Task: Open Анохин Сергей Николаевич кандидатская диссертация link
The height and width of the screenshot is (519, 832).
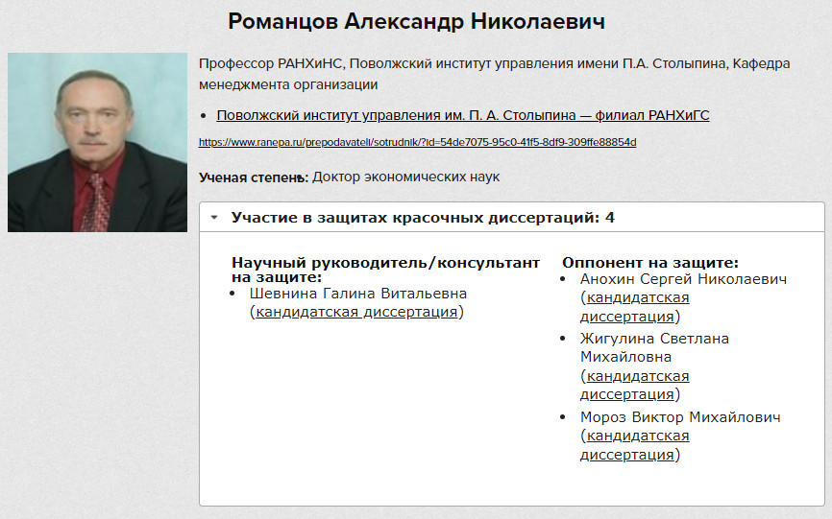Action: (635, 307)
